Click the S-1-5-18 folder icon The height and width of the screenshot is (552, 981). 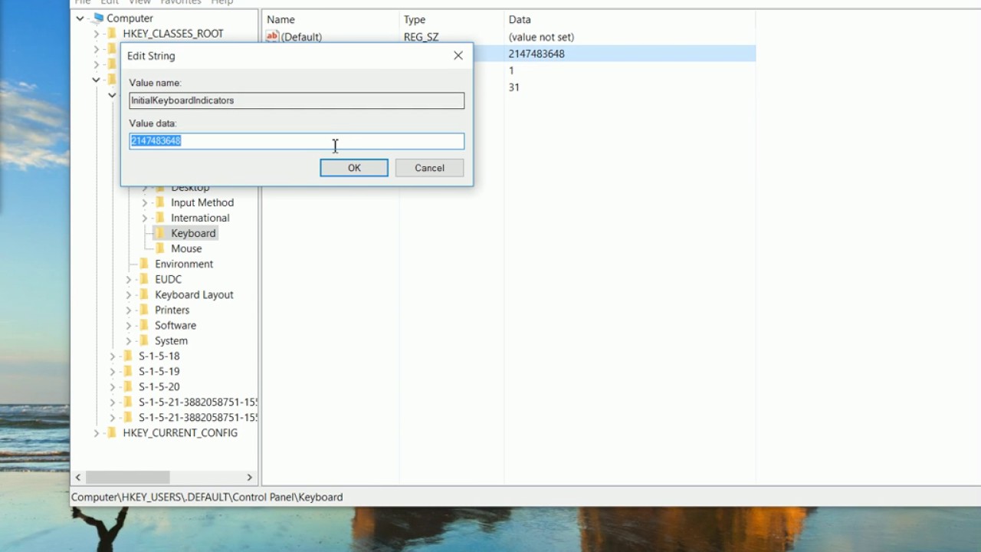click(x=127, y=356)
